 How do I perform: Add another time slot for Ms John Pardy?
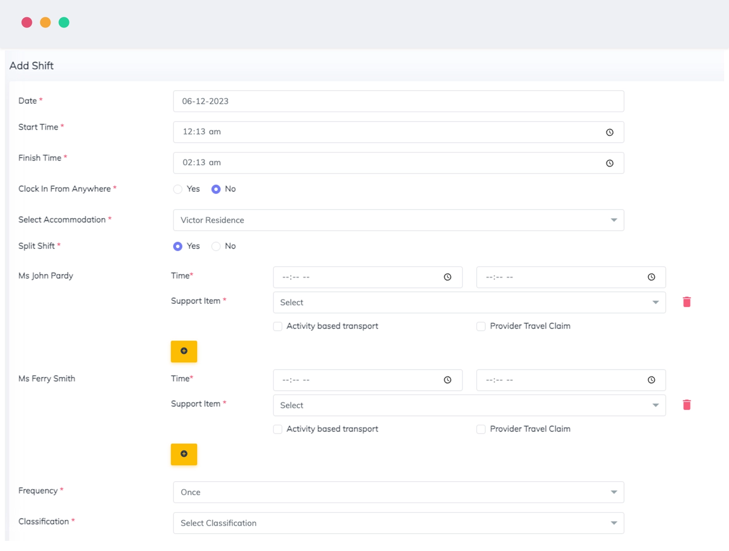184,351
